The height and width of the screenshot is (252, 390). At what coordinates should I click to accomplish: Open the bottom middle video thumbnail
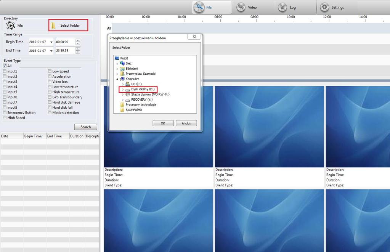pos(270,220)
